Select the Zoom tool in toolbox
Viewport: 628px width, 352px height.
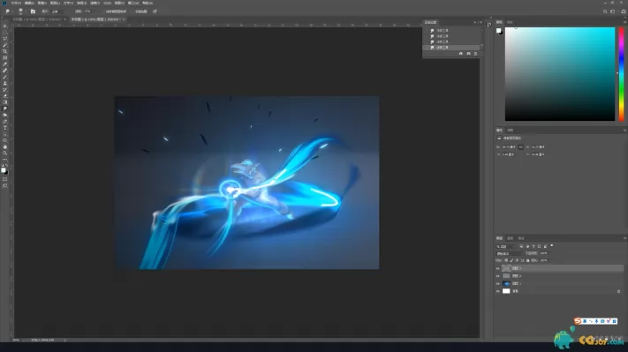coord(4,154)
